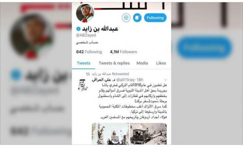Switch to the Tweets tab

(83, 63)
